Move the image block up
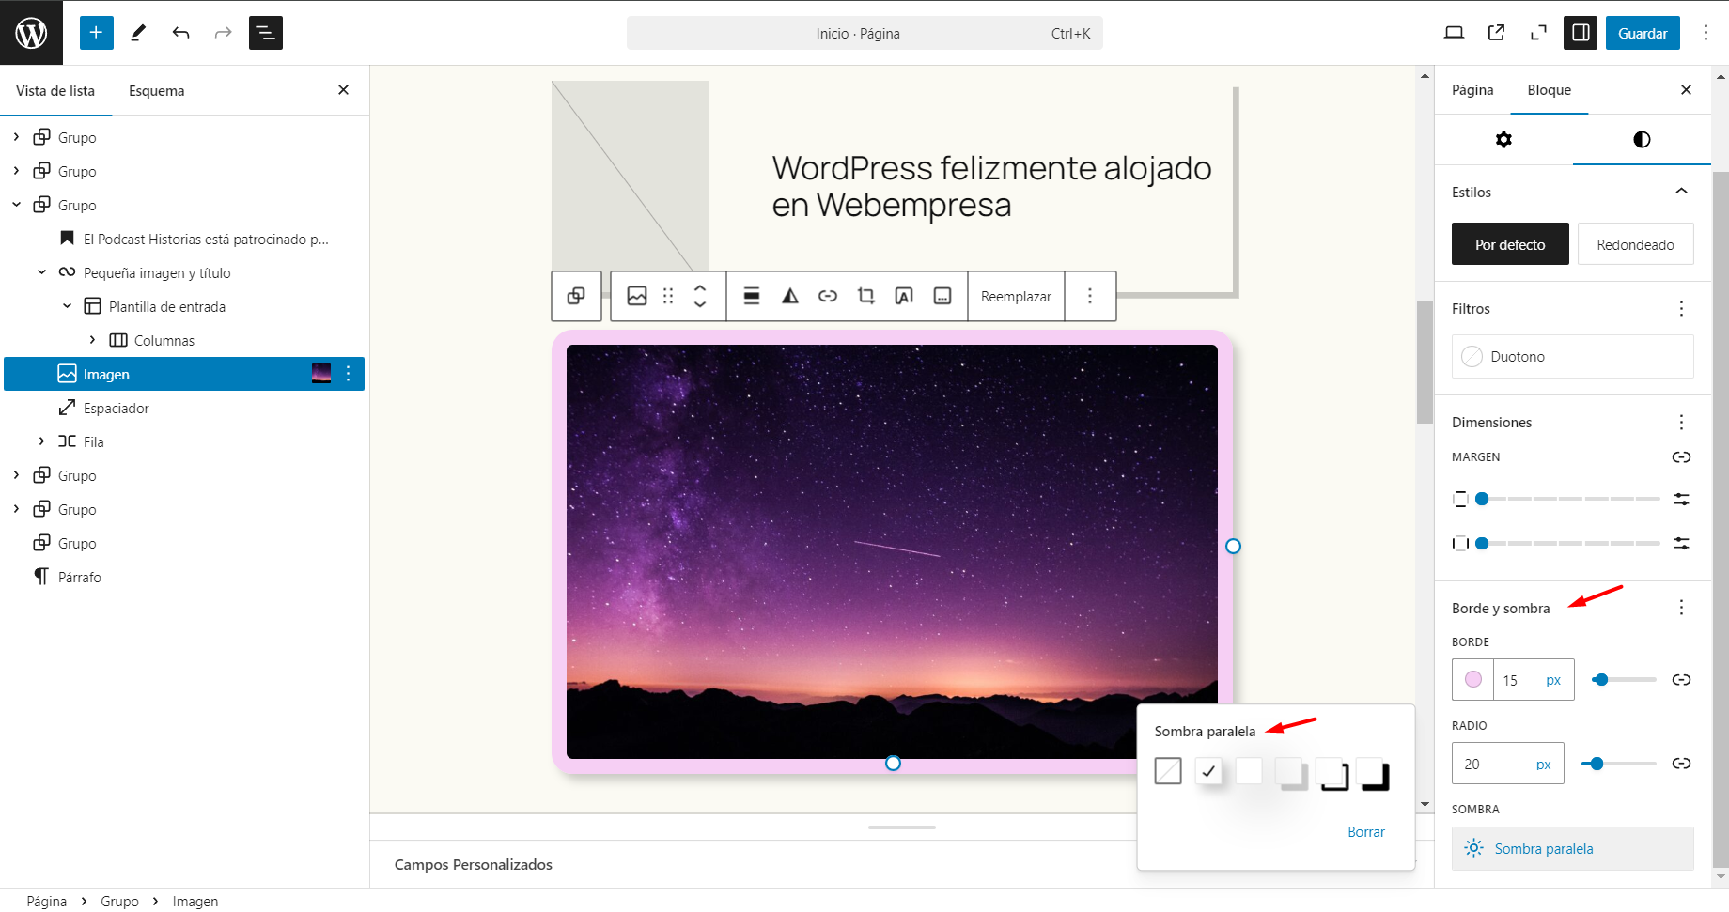The image size is (1729, 912). [700, 288]
